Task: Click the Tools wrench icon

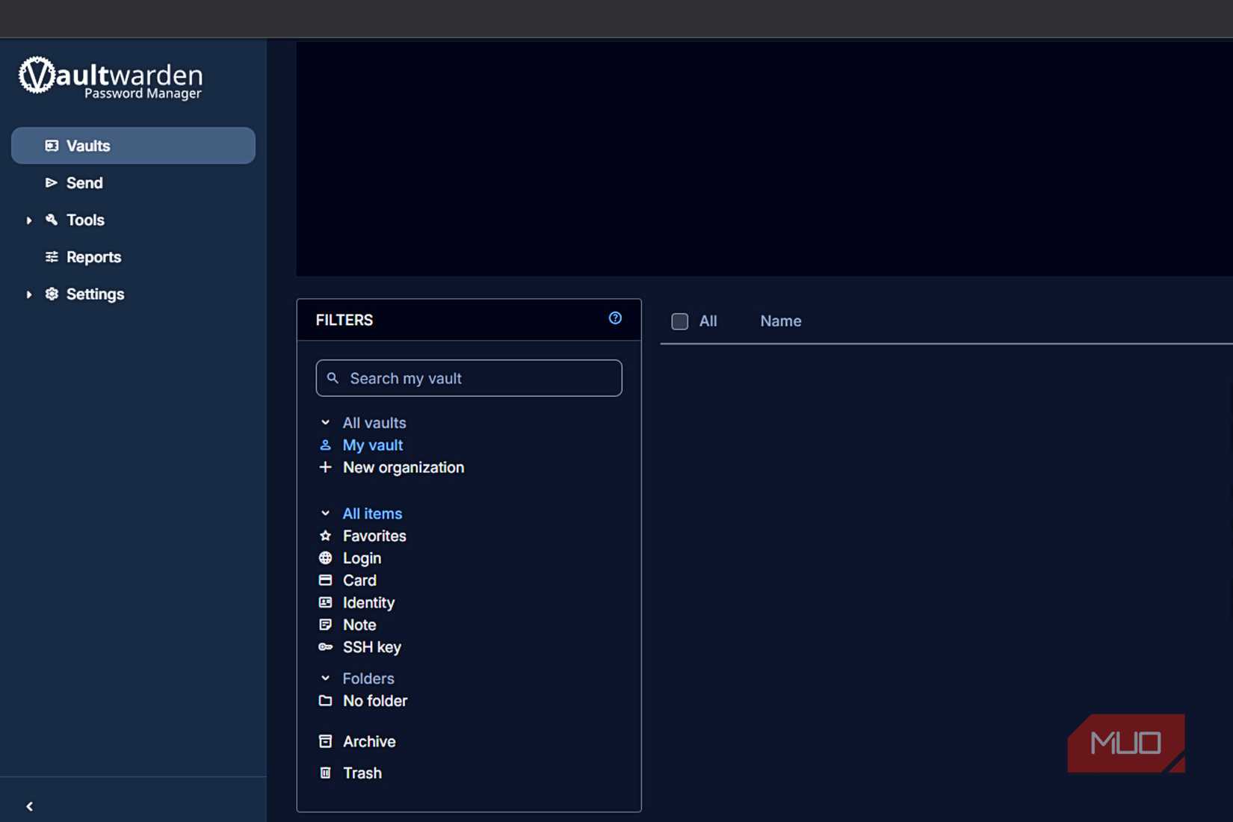Action: [x=52, y=220]
